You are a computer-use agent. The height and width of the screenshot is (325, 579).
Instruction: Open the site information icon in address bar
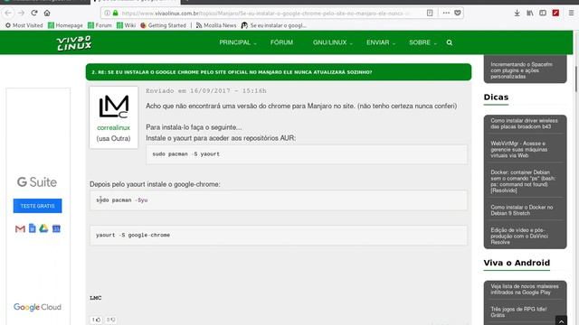107,13
